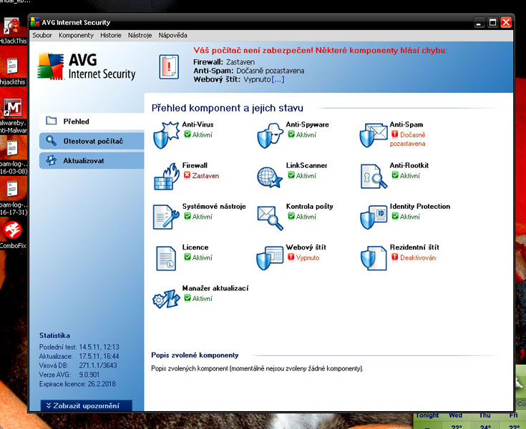
Task: Select the Webový štít component icon
Action: coord(270,258)
